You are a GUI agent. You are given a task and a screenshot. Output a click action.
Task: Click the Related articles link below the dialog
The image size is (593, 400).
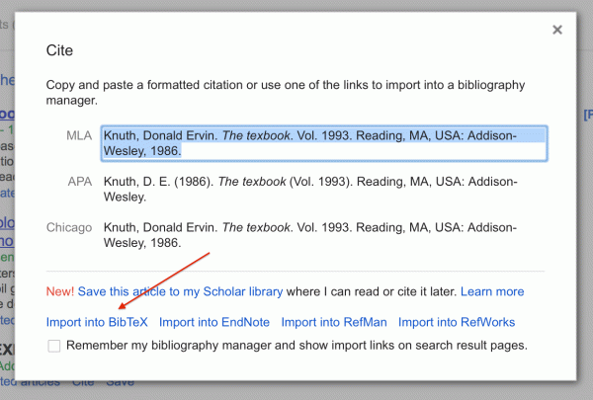[x=30, y=382]
